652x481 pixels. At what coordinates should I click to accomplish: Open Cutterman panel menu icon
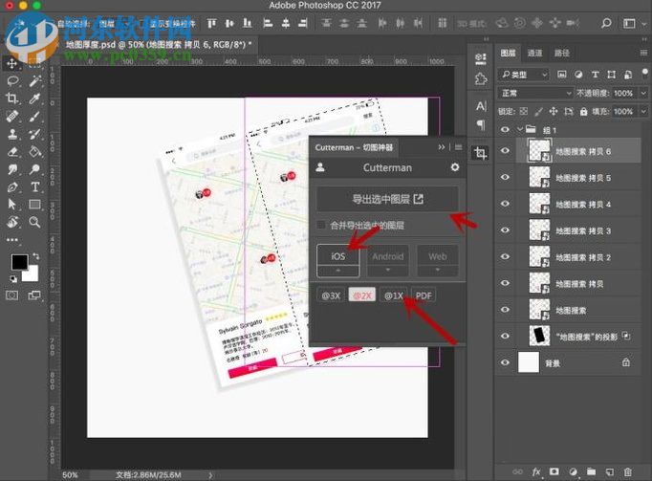coord(458,147)
